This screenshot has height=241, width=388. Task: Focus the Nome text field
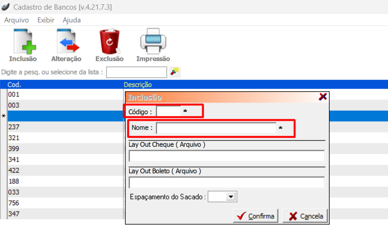click(x=216, y=128)
